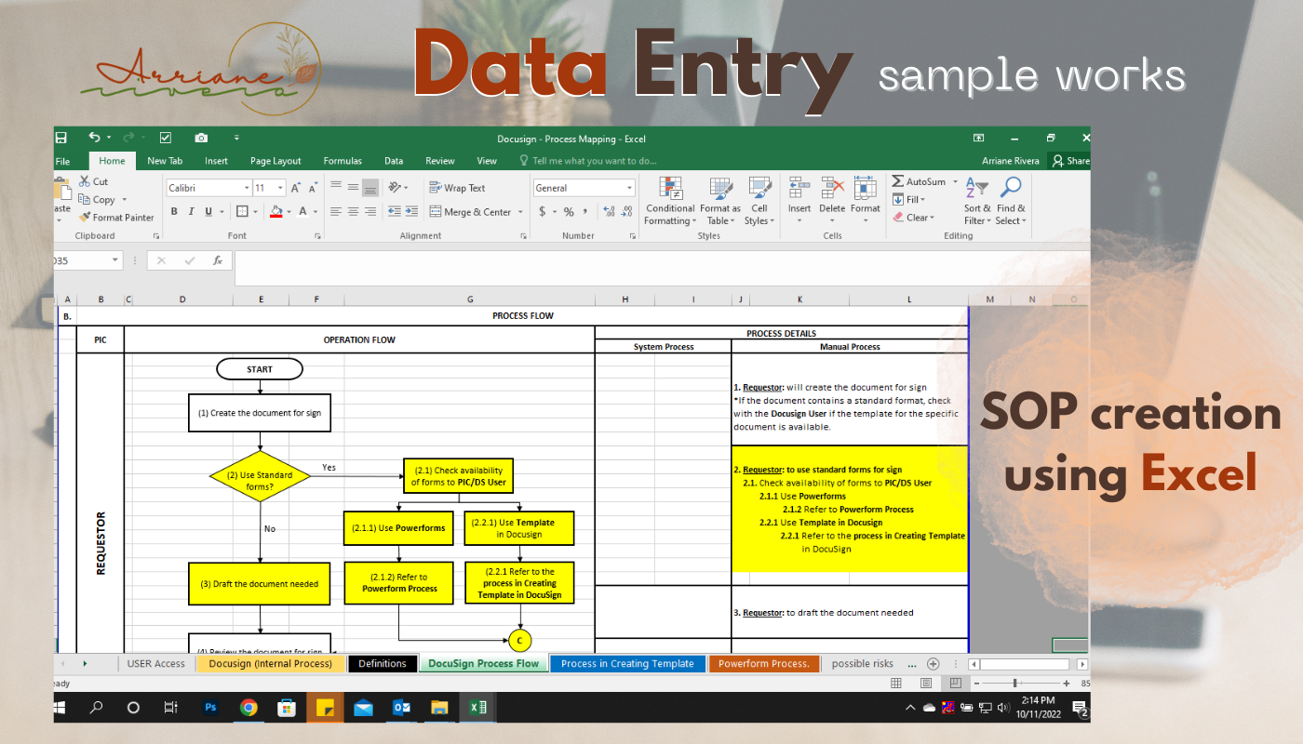Cut the selected cells

coord(94,182)
